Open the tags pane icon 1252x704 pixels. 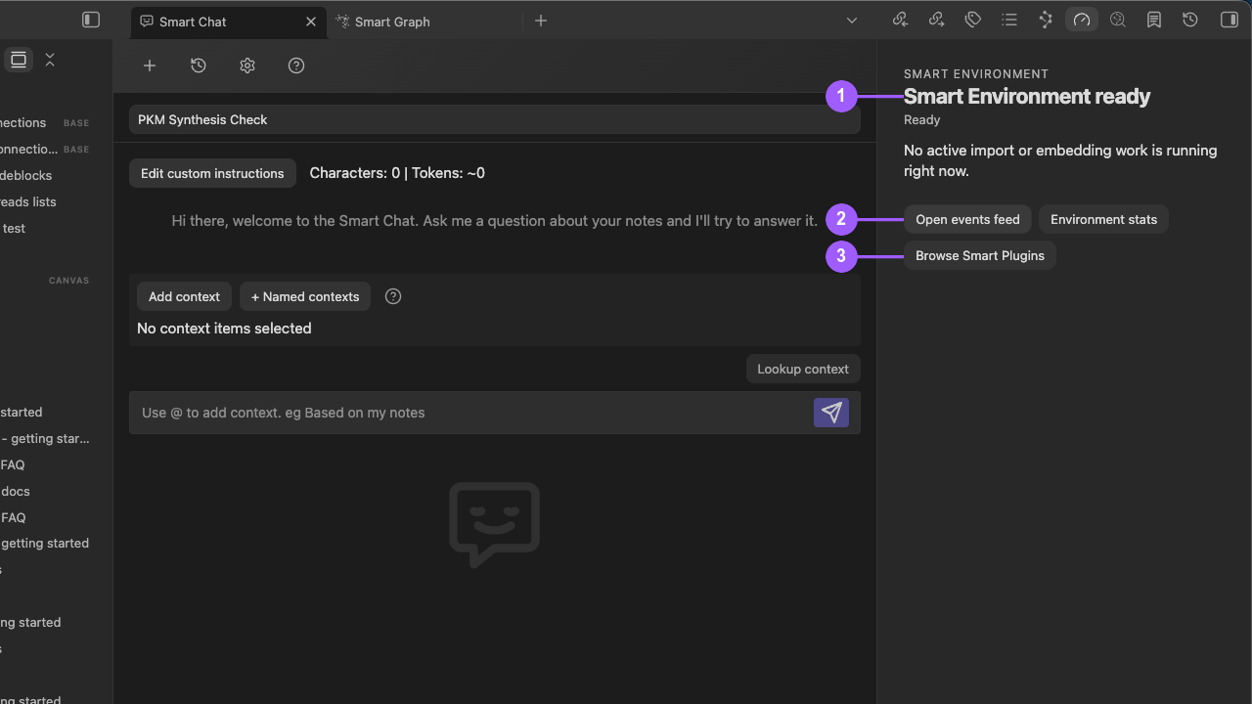click(x=973, y=20)
